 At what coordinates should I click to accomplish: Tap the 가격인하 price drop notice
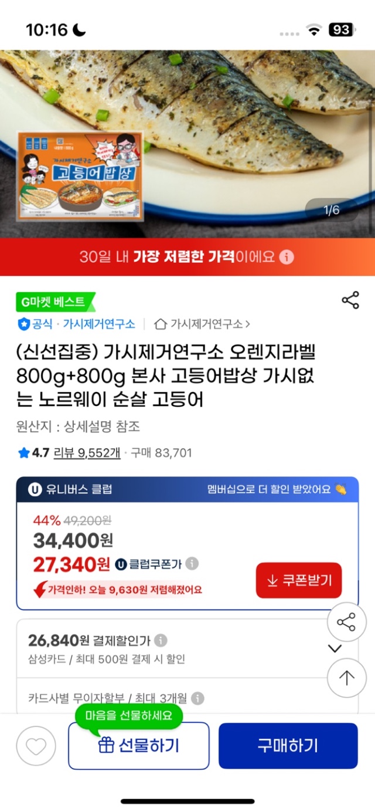click(x=118, y=590)
